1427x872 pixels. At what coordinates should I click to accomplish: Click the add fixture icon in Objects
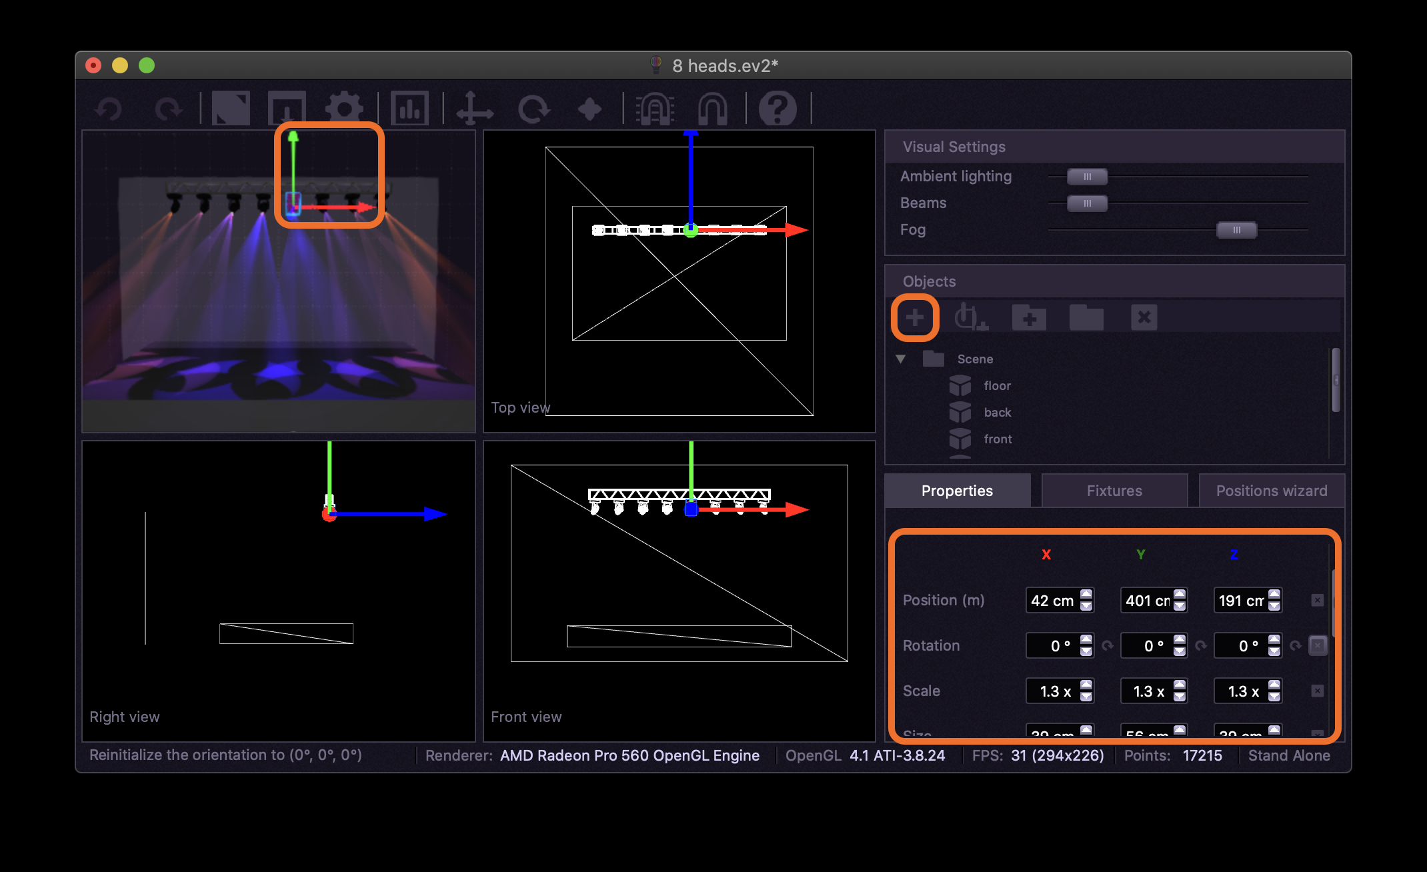pyautogui.click(x=970, y=317)
